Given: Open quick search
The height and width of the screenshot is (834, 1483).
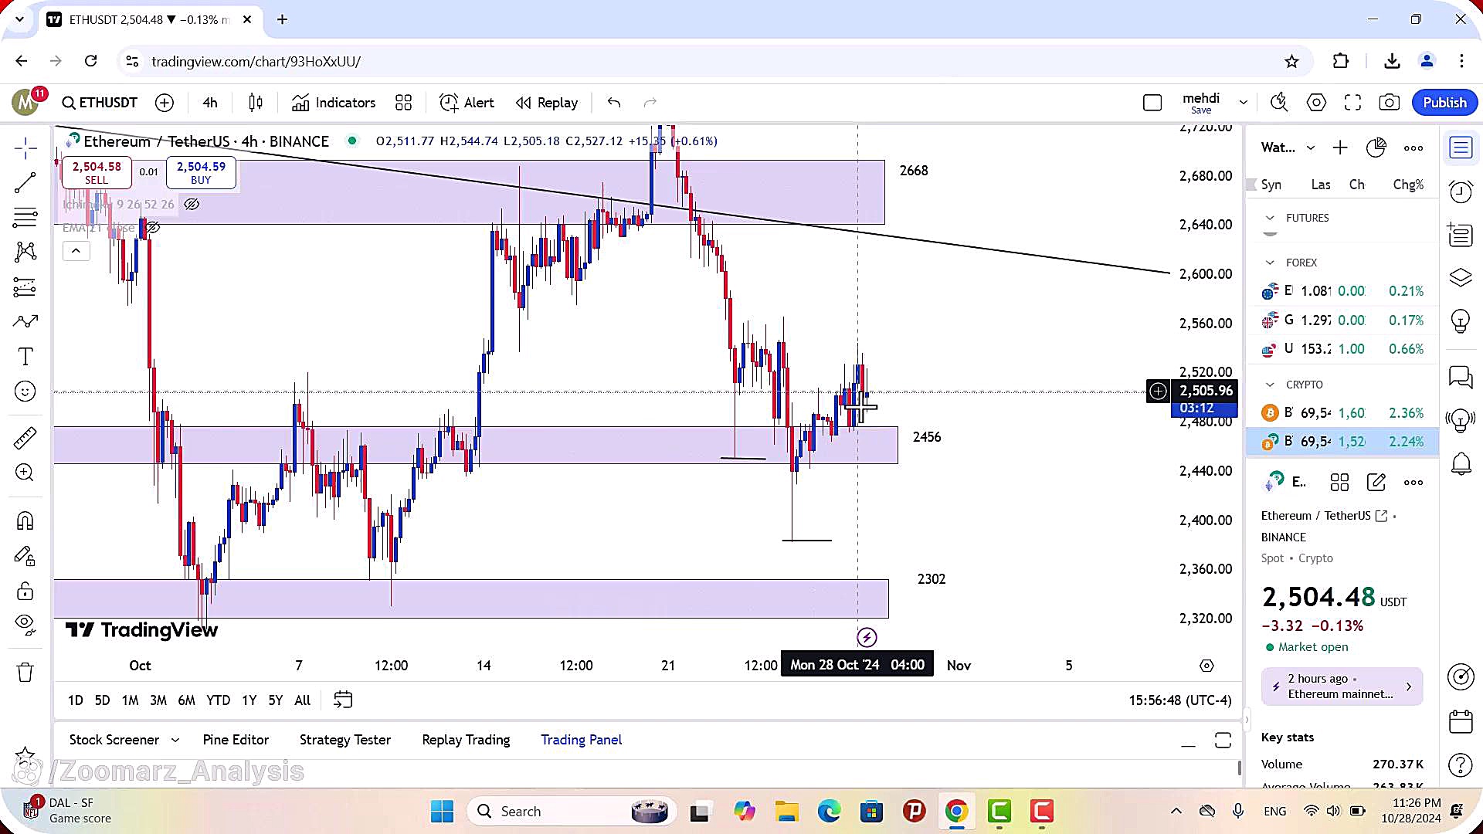Looking at the screenshot, I should [1279, 103].
